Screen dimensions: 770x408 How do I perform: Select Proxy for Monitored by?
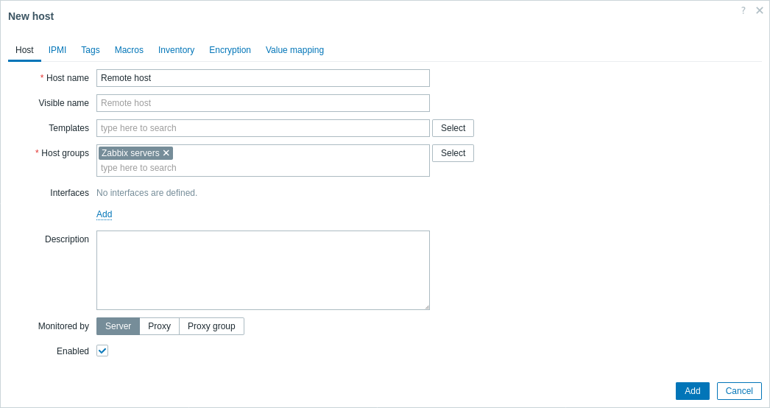pos(160,326)
